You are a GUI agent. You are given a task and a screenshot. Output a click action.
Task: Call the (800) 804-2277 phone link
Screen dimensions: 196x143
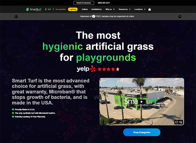tap(104, 3)
